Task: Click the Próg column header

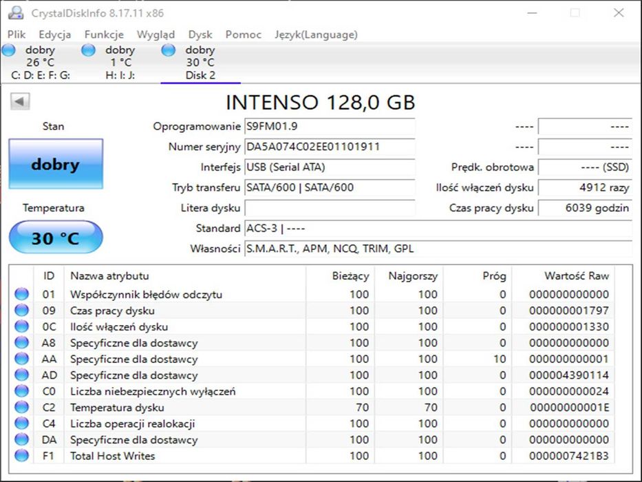Action: click(478, 276)
